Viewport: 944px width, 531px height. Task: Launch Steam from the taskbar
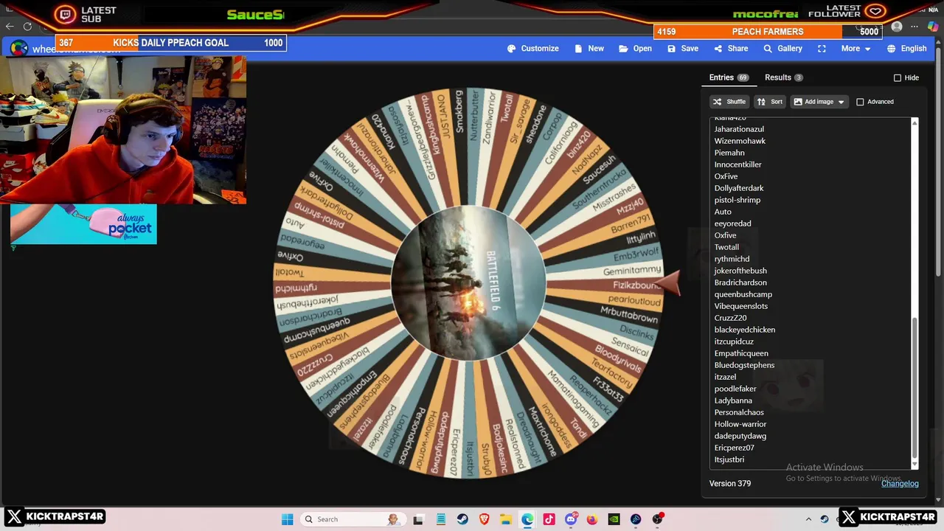462,519
